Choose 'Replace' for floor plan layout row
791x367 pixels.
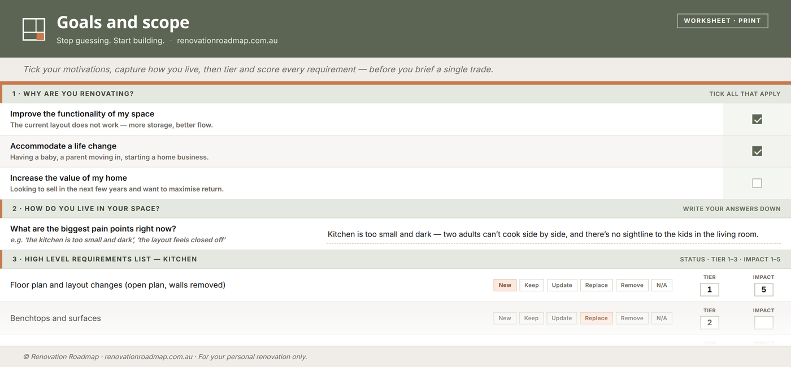596,285
